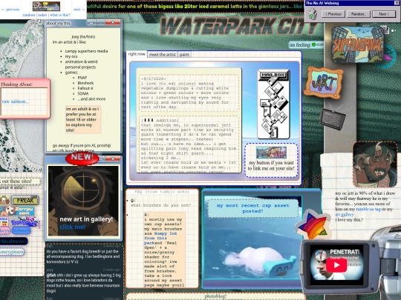Open the ginsen site badge at list bottom

12,252
